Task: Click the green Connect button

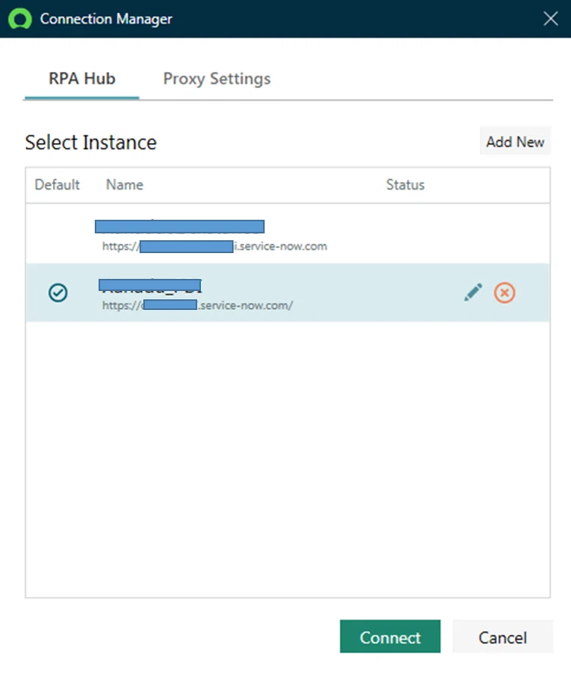Action: click(390, 637)
